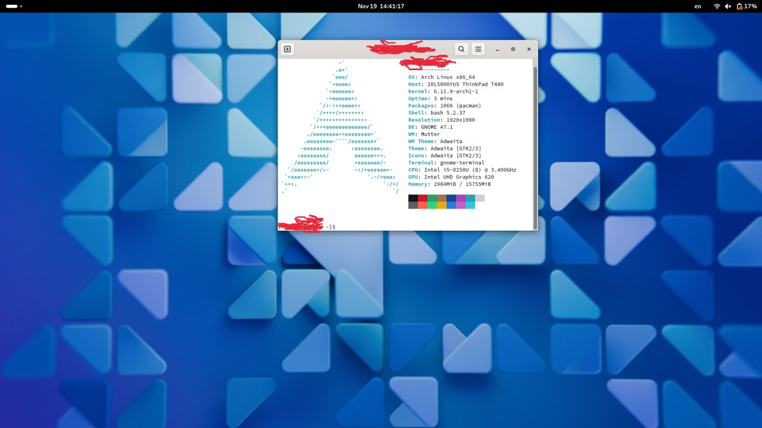Image resolution: width=762 pixels, height=428 pixels.
Task: Click the muted volume icon
Action: (x=729, y=6)
